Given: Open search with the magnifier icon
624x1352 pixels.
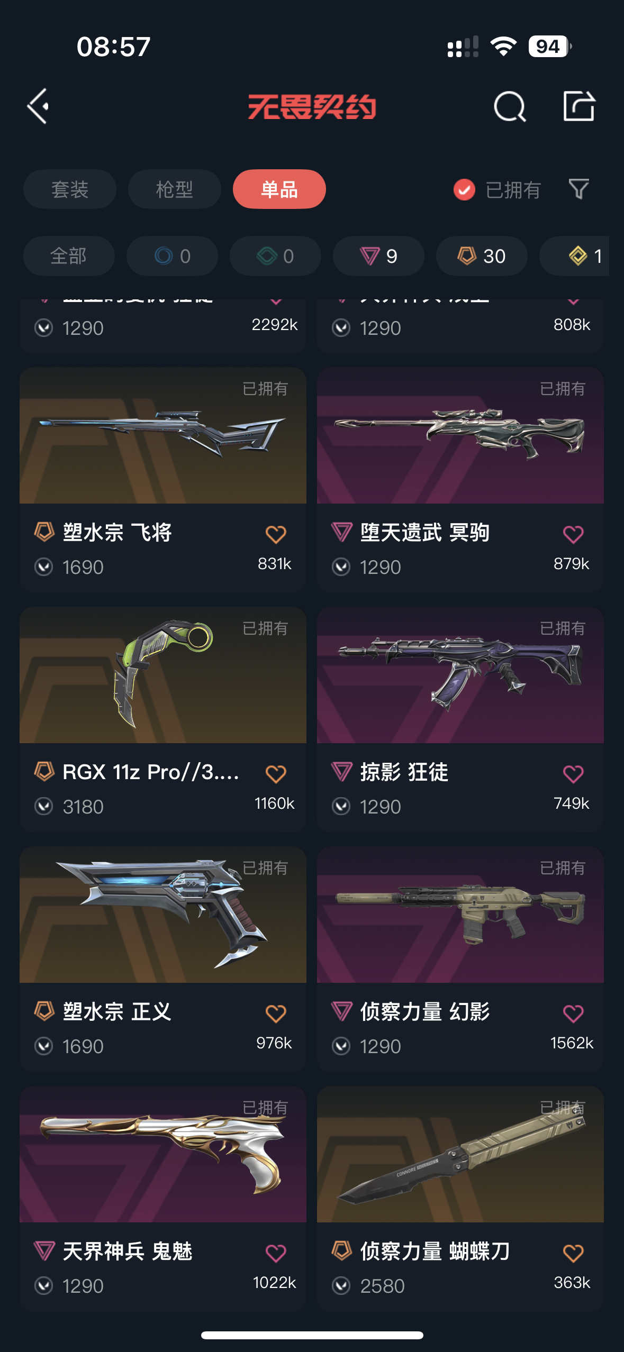Looking at the screenshot, I should pos(510,106).
